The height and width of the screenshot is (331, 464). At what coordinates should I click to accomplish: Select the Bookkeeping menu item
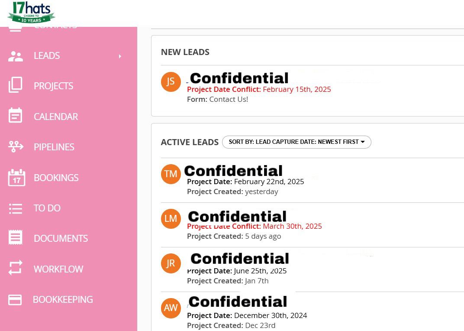pos(63,300)
